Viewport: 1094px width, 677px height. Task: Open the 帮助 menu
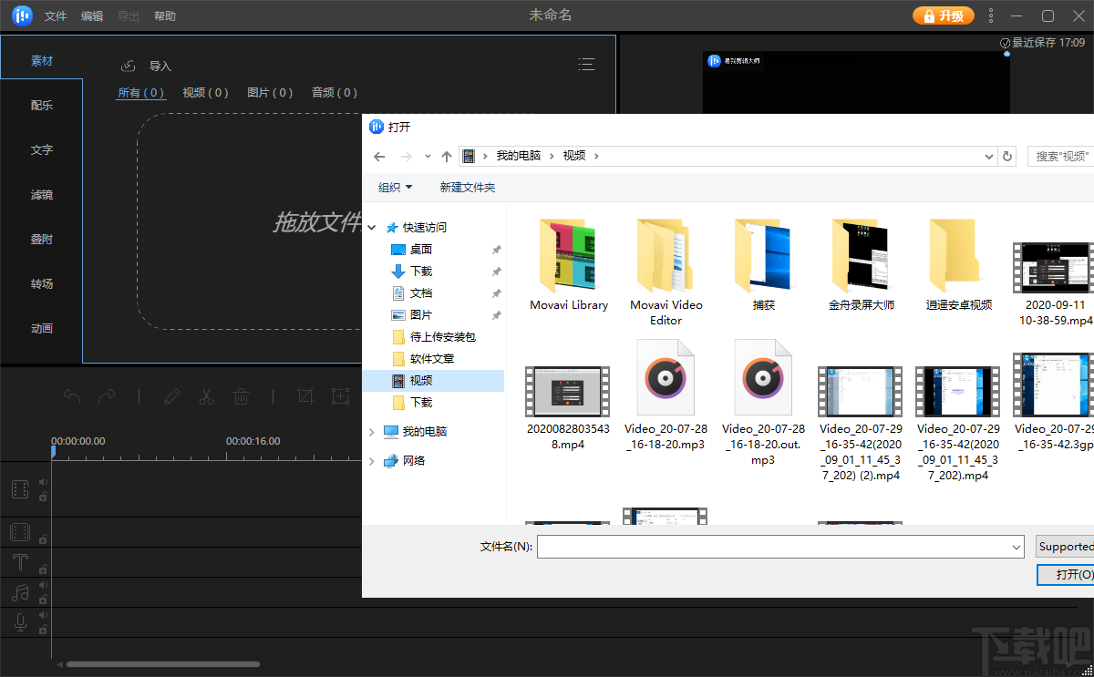tap(163, 15)
